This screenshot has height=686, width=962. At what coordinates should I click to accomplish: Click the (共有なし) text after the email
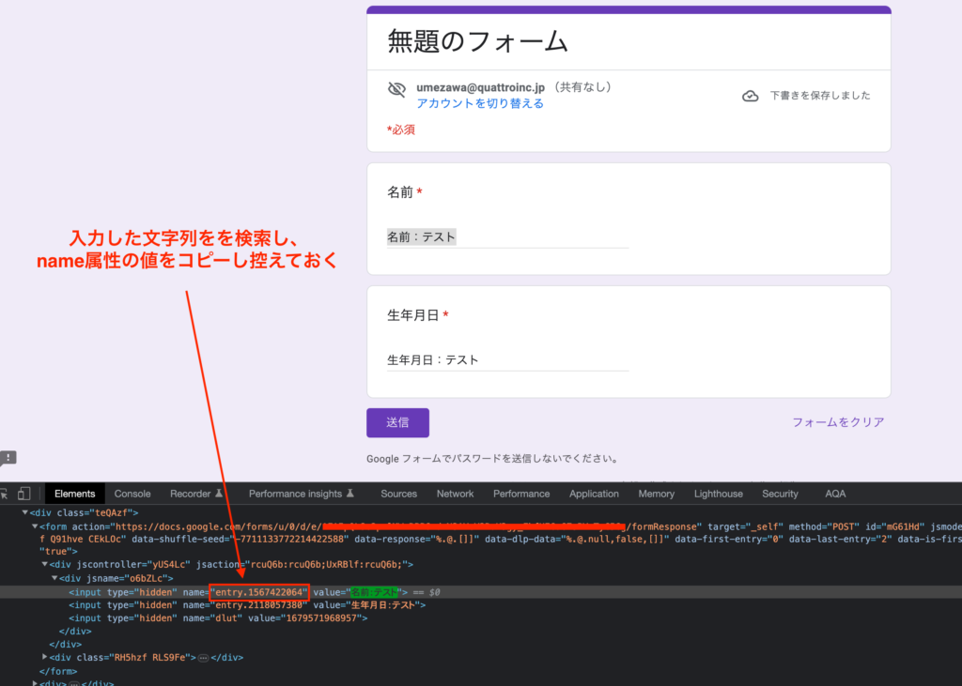pyautogui.click(x=582, y=87)
